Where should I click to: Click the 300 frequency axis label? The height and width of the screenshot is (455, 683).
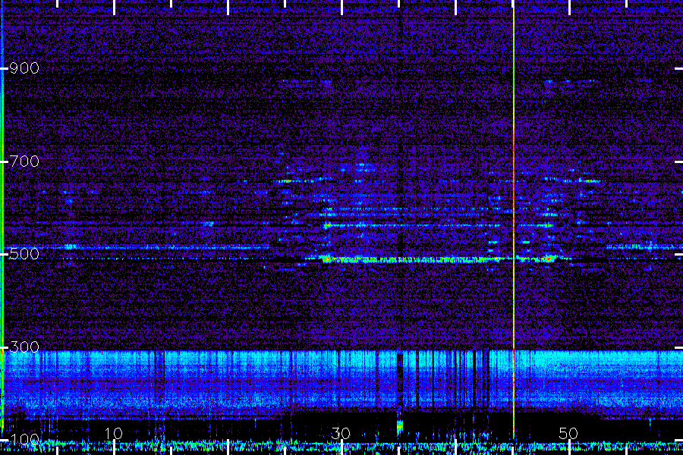click(x=24, y=347)
